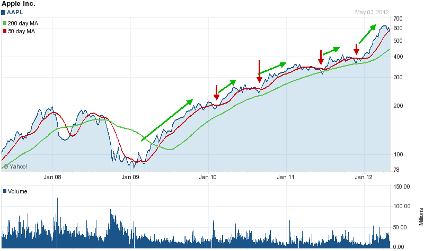The height and width of the screenshot is (251, 424).
Task: Click the '100' price axis value
Action: pyautogui.click(x=398, y=154)
